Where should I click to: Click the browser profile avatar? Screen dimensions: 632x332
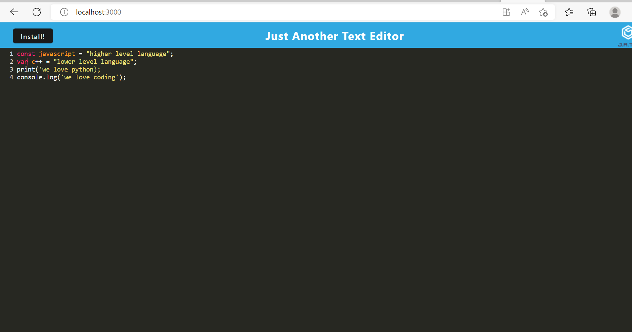615,12
